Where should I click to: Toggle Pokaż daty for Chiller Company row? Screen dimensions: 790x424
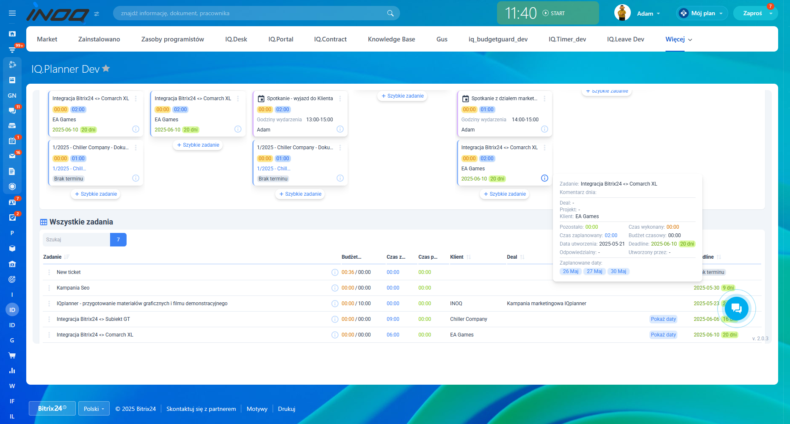pyautogui.click(x=663, y=319)
